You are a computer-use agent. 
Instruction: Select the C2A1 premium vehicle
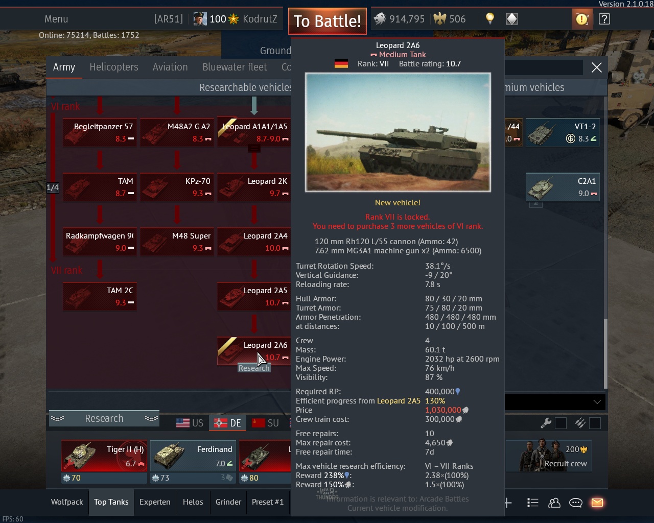coord(563,187)
